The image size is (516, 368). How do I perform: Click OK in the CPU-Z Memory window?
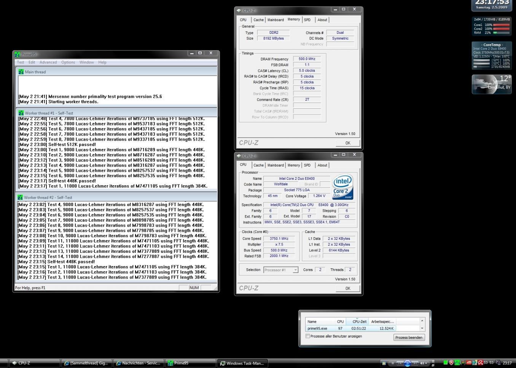pyautogui.click(x=348, y=143)
